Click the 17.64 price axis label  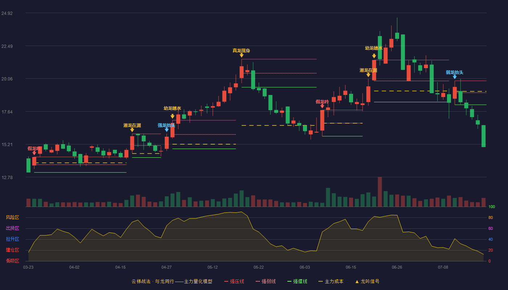(7, 112)
